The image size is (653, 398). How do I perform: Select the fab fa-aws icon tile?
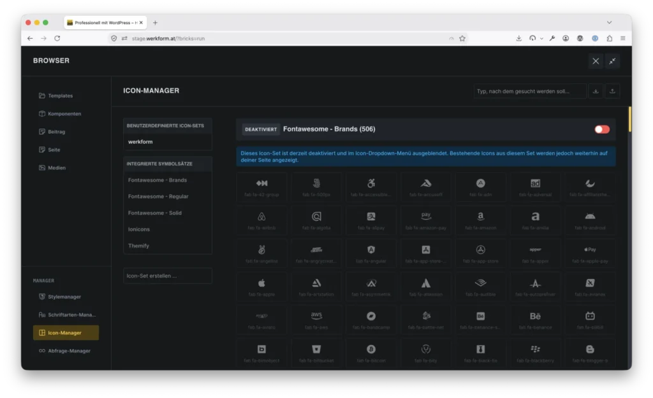coord(316,320)
